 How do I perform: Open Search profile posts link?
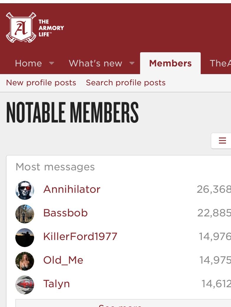(126, 83)
